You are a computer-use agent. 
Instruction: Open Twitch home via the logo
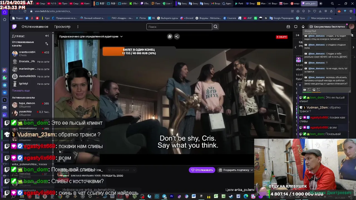(x=14, y=27)
